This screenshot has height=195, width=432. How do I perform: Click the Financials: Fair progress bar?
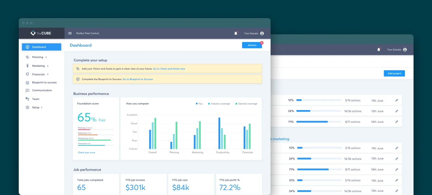[96, 145]
